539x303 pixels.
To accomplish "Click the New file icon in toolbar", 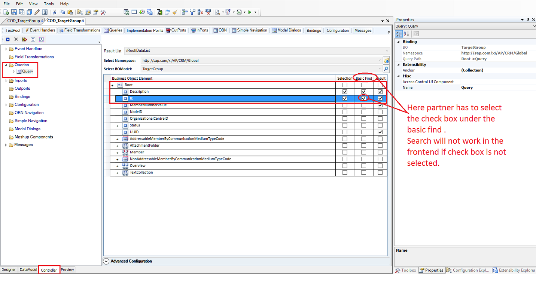I will [x=6, y=12].
